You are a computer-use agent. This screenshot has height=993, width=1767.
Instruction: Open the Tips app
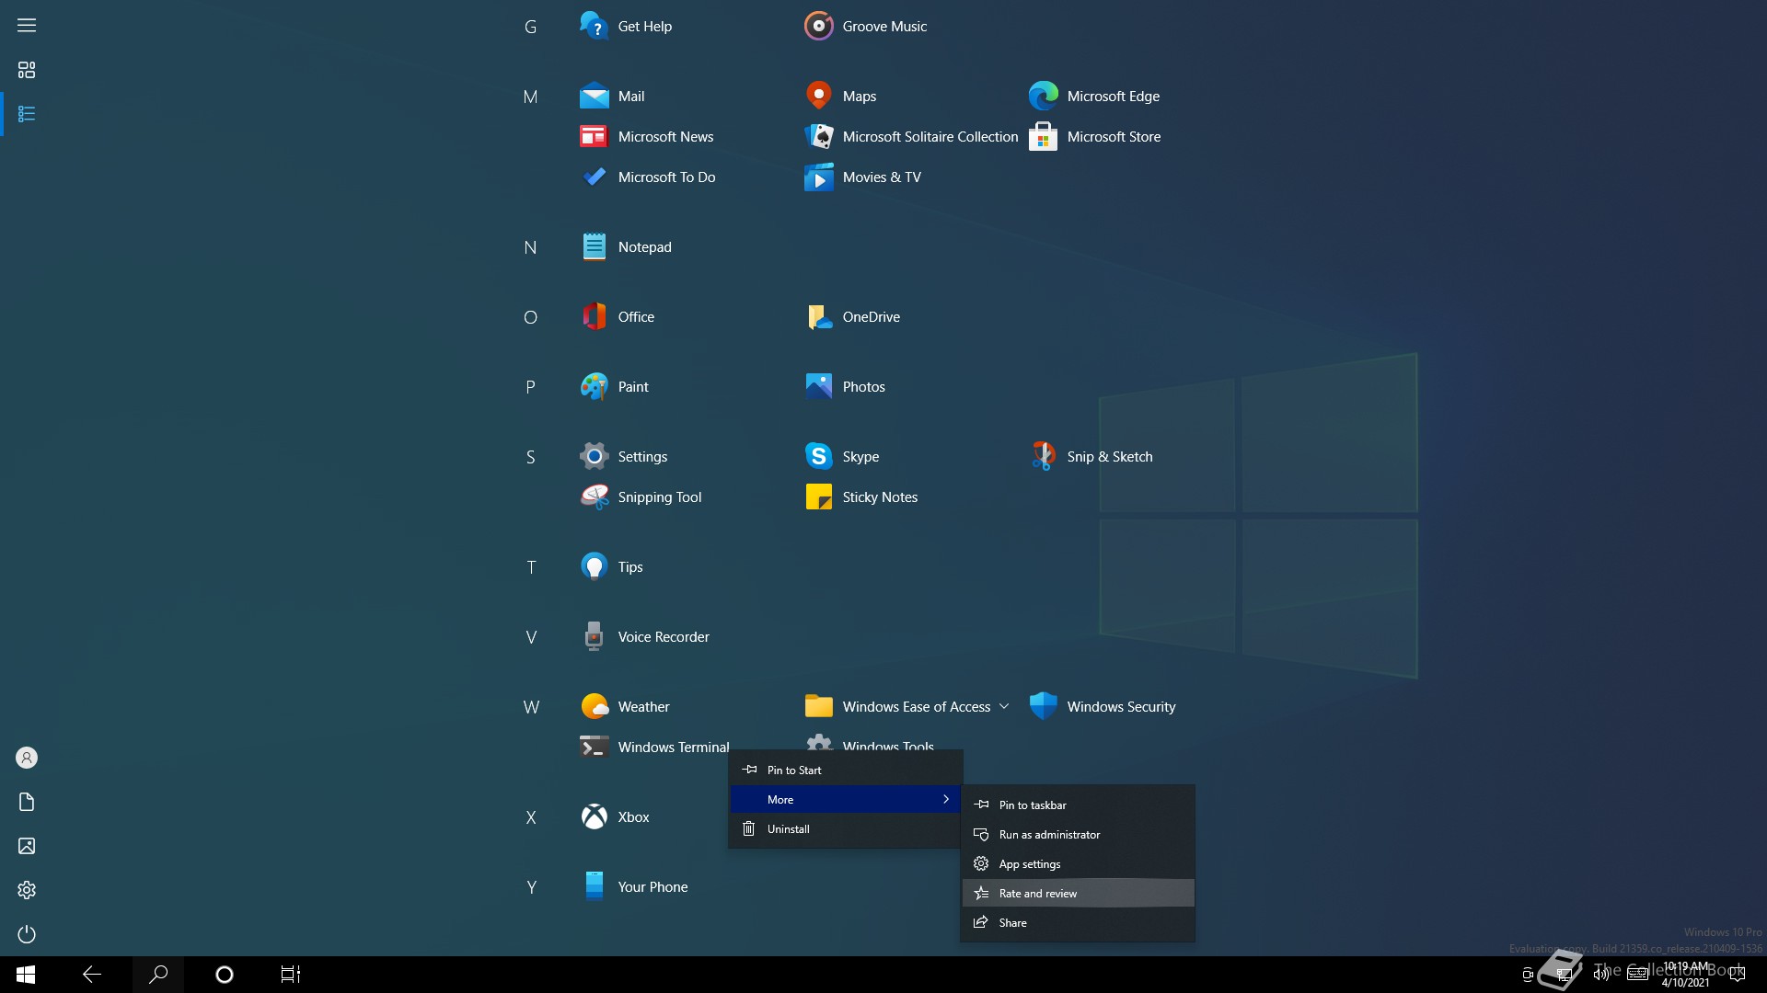(x=611, y=566)
